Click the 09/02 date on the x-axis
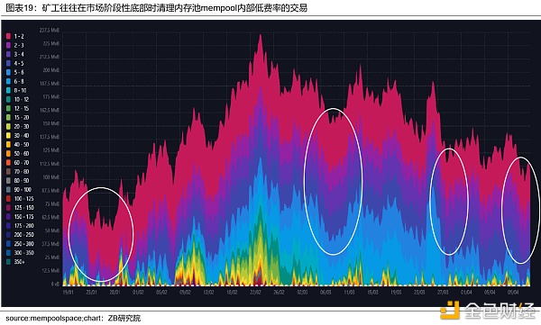541x325 pixels. tap(185, 293)
